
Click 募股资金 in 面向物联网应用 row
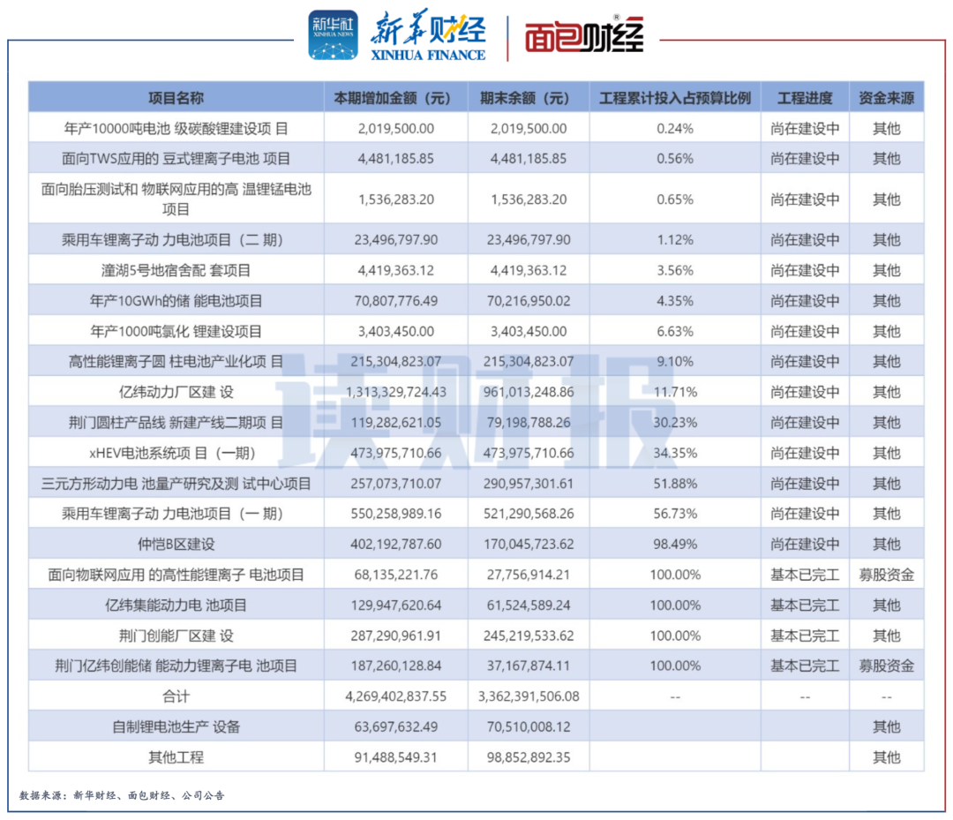click(x=886, y=575)
